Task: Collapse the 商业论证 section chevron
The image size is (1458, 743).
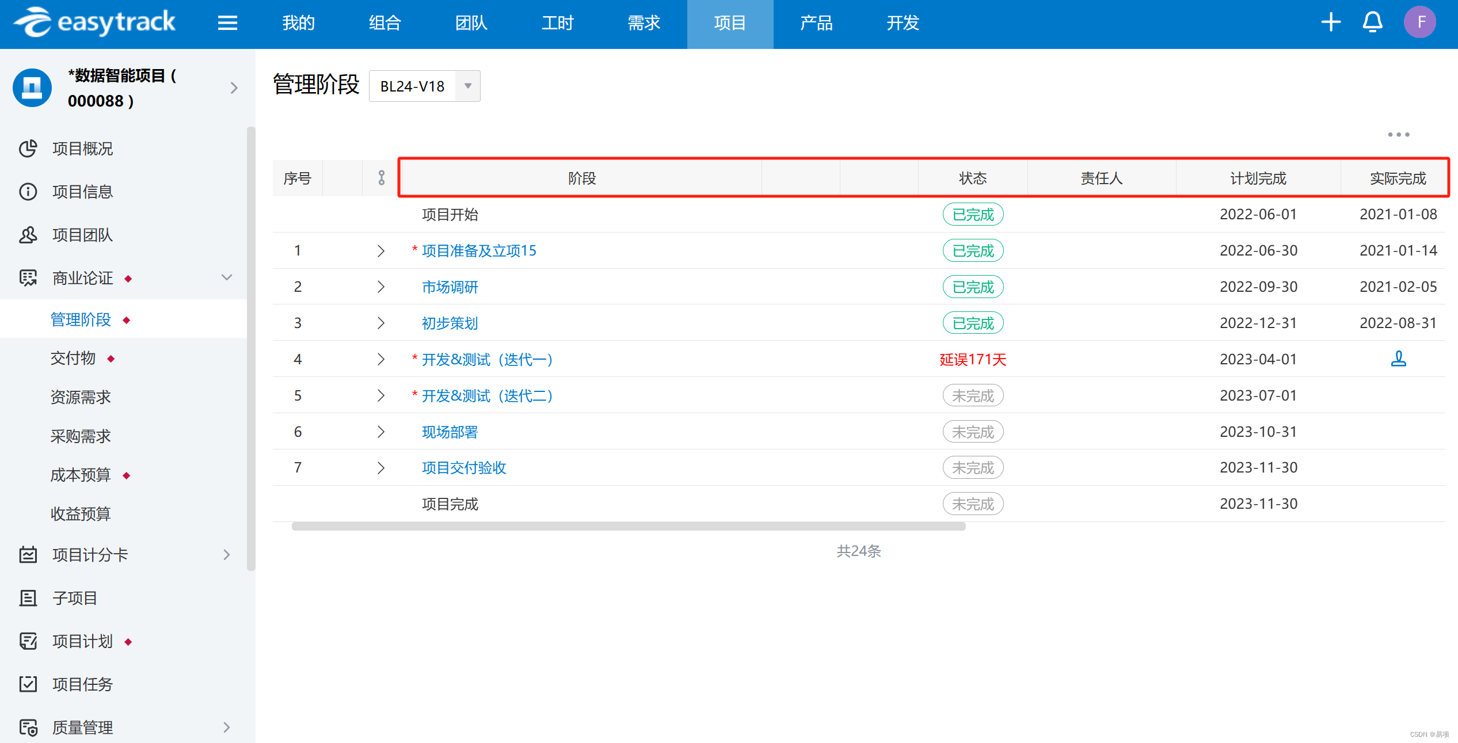Action: point(227,277)
